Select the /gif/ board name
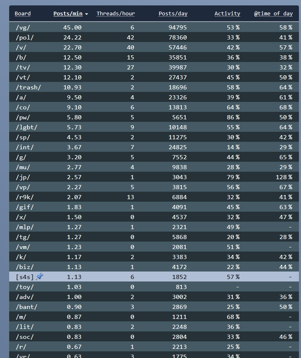 pyautogui.click(x=25, y=207)
